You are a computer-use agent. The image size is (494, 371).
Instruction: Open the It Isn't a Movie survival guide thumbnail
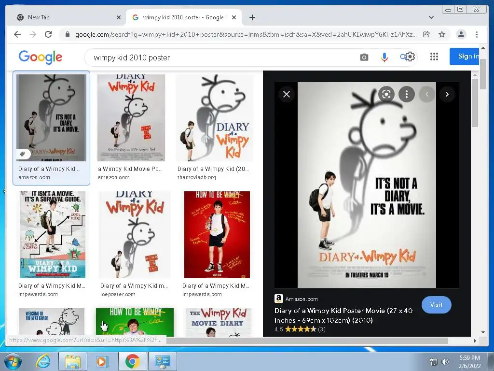tap(53, 235)
